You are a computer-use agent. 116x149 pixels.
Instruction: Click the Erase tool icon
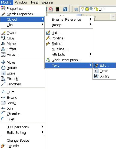[x=3, y=33]
